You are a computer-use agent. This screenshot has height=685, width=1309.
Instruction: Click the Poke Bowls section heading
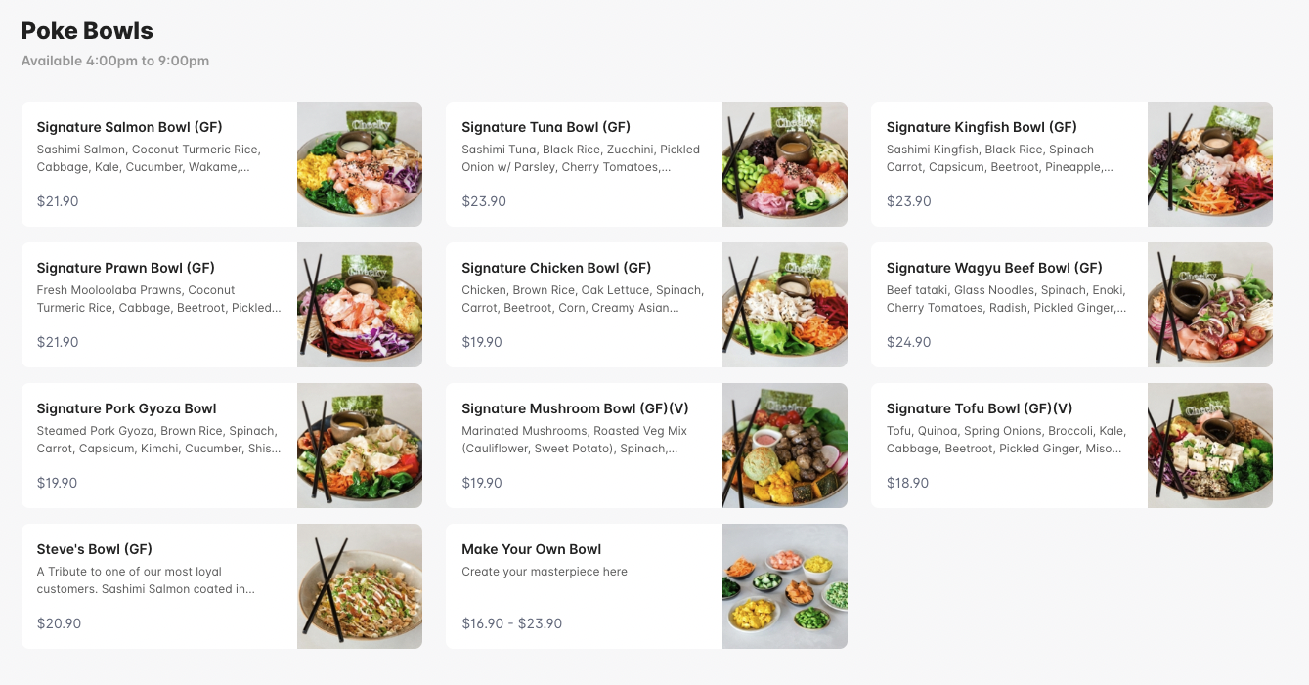(87, 30)
